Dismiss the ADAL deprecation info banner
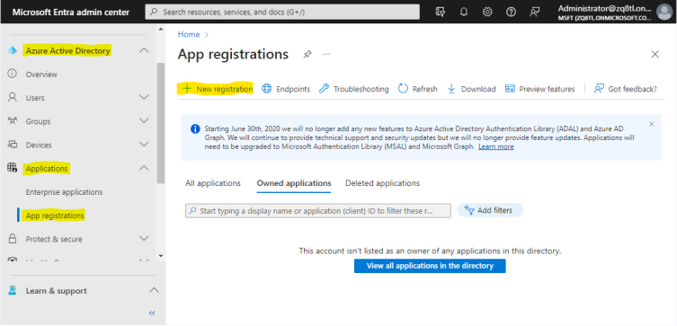 [652, 124]
